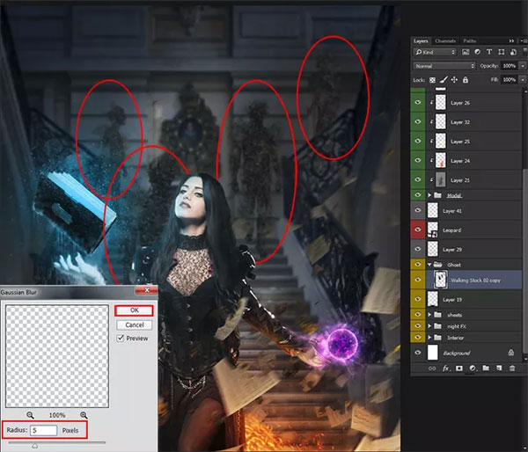Lock position move icon

click(454, 80)
